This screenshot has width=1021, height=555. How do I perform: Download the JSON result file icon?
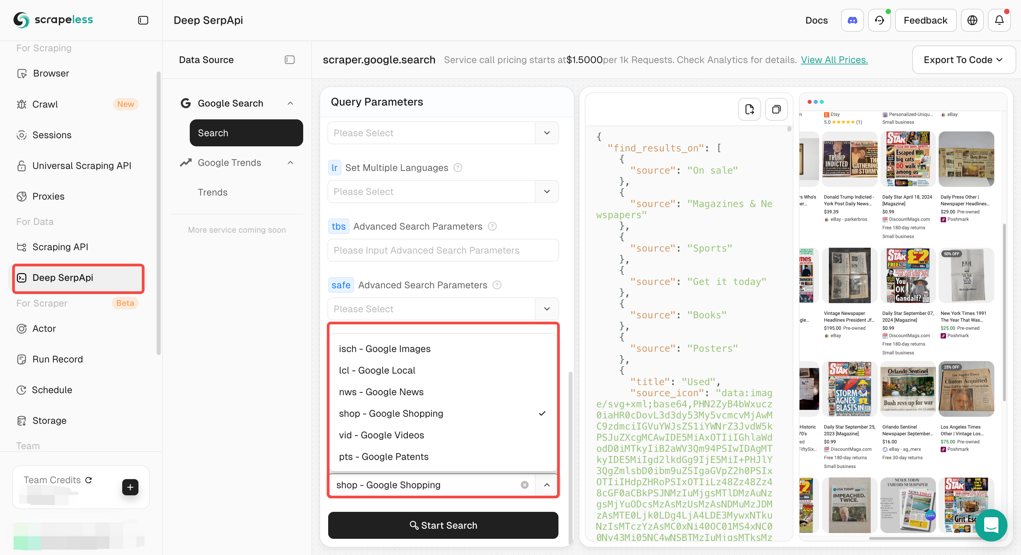pyautogui.click(x=749, y=109)
